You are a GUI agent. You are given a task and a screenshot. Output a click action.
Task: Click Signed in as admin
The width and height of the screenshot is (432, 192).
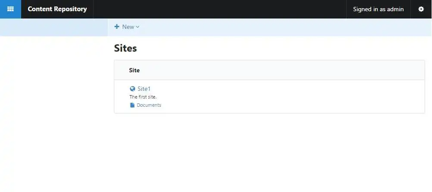[x=378, y=9]
